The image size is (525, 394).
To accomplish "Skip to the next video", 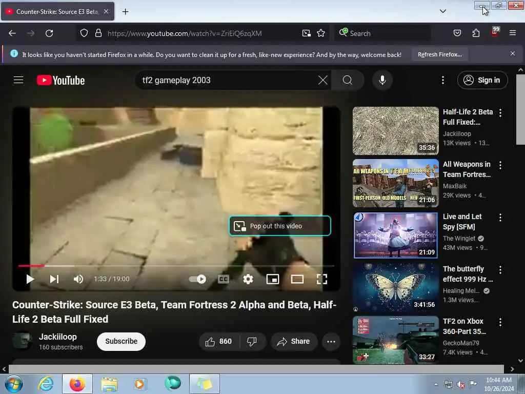I will tap(54, 279).
